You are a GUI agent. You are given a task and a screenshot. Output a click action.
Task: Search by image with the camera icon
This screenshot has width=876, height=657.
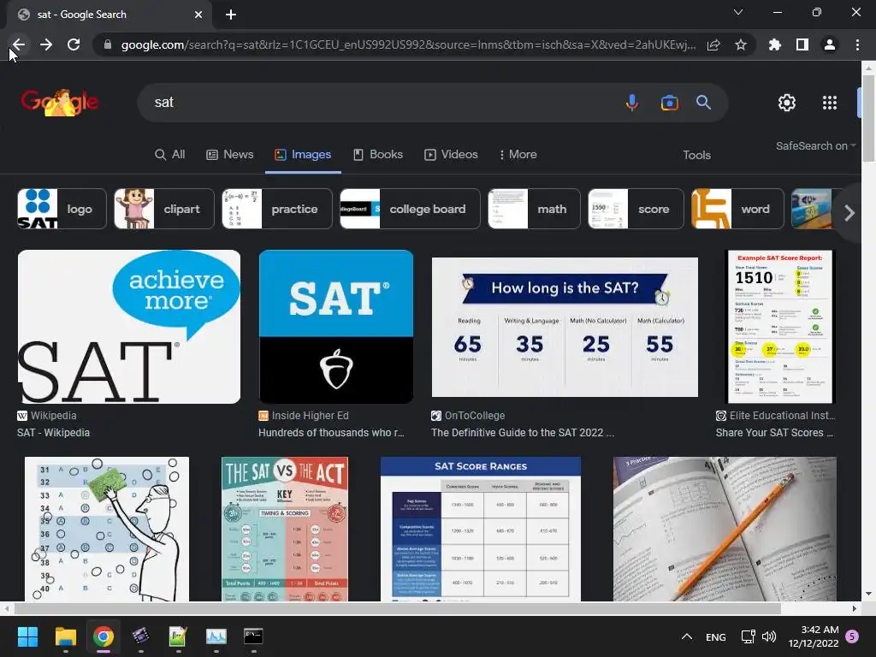point(669,103)
